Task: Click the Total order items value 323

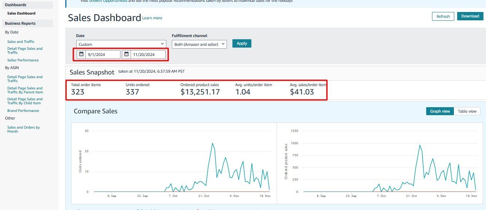Action: click(78, 92)
